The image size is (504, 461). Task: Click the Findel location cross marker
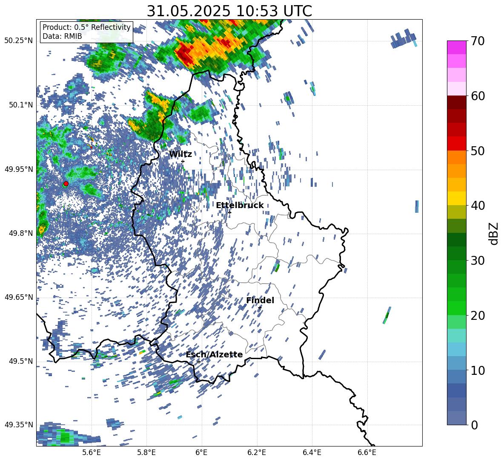(x=260, y=308)
